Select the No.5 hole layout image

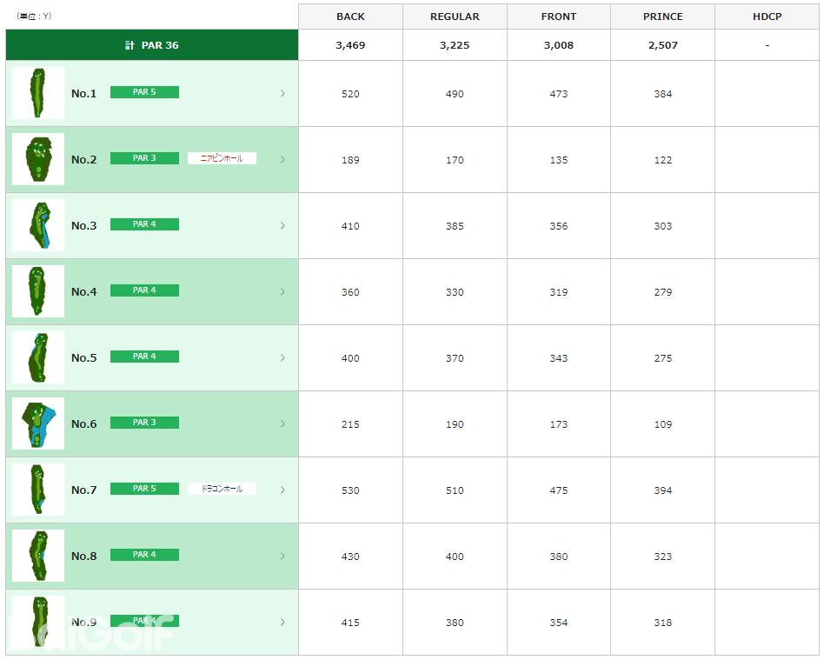tap(38, 357)
